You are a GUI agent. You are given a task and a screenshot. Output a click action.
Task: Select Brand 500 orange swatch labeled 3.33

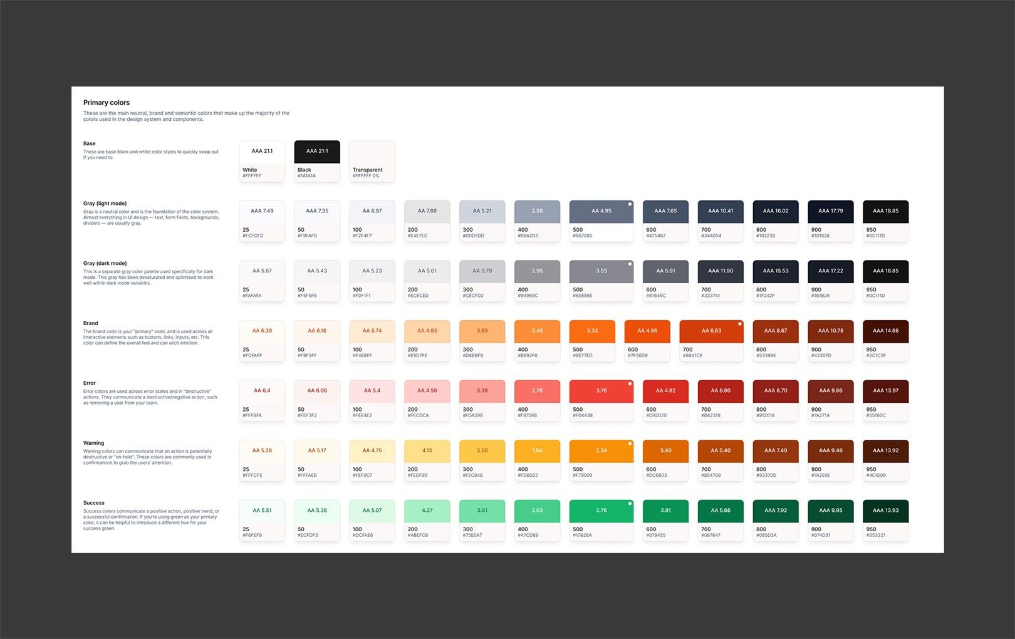(592, 341)
